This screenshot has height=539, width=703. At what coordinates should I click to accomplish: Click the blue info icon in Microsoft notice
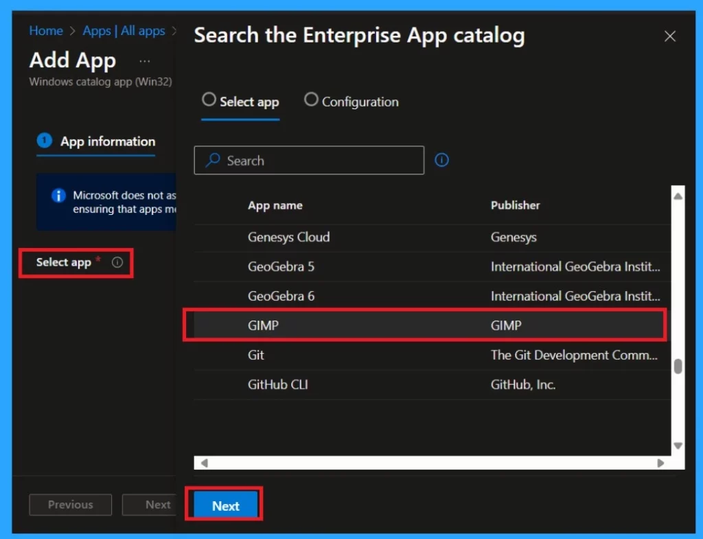58,196
